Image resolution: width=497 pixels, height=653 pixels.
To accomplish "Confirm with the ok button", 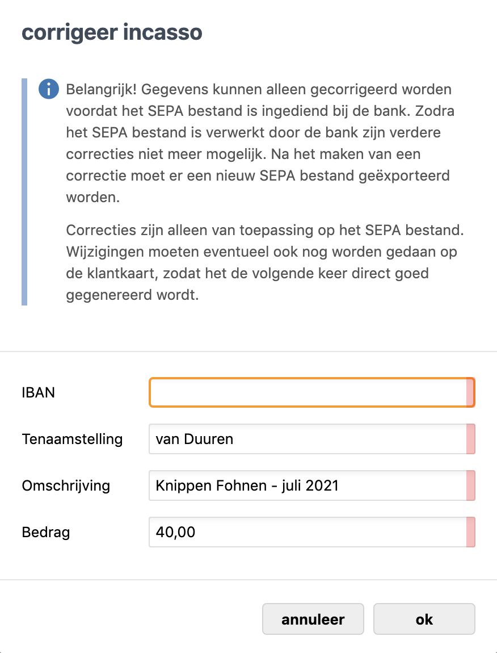I will tap(424, 619).
